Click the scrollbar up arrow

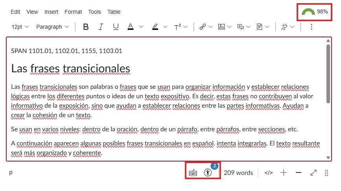tap(328, 41)
